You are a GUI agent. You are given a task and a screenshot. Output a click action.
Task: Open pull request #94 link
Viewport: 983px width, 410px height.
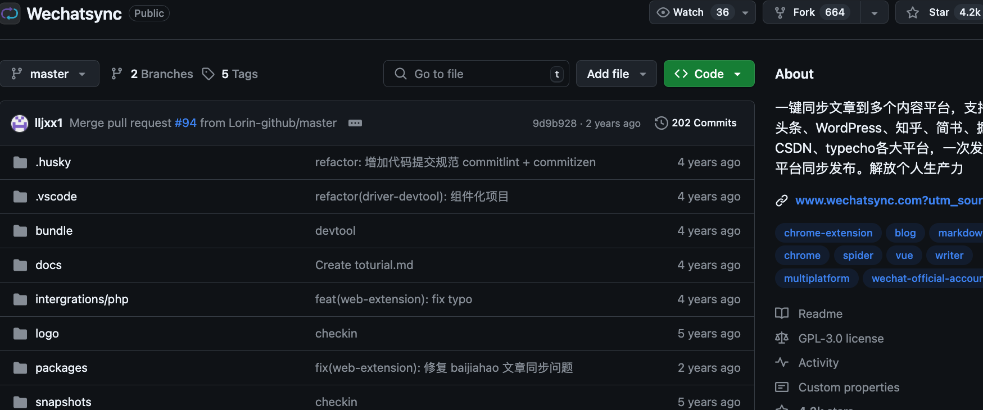click(185, 123)
